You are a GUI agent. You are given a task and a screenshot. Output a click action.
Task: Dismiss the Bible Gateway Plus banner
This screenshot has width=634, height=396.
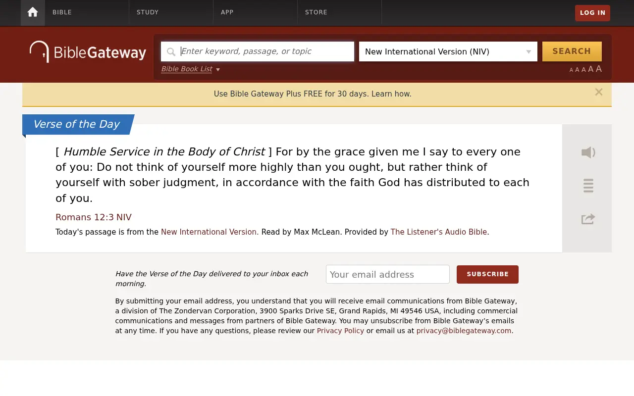pyautogui.click(x=599, y=92)
